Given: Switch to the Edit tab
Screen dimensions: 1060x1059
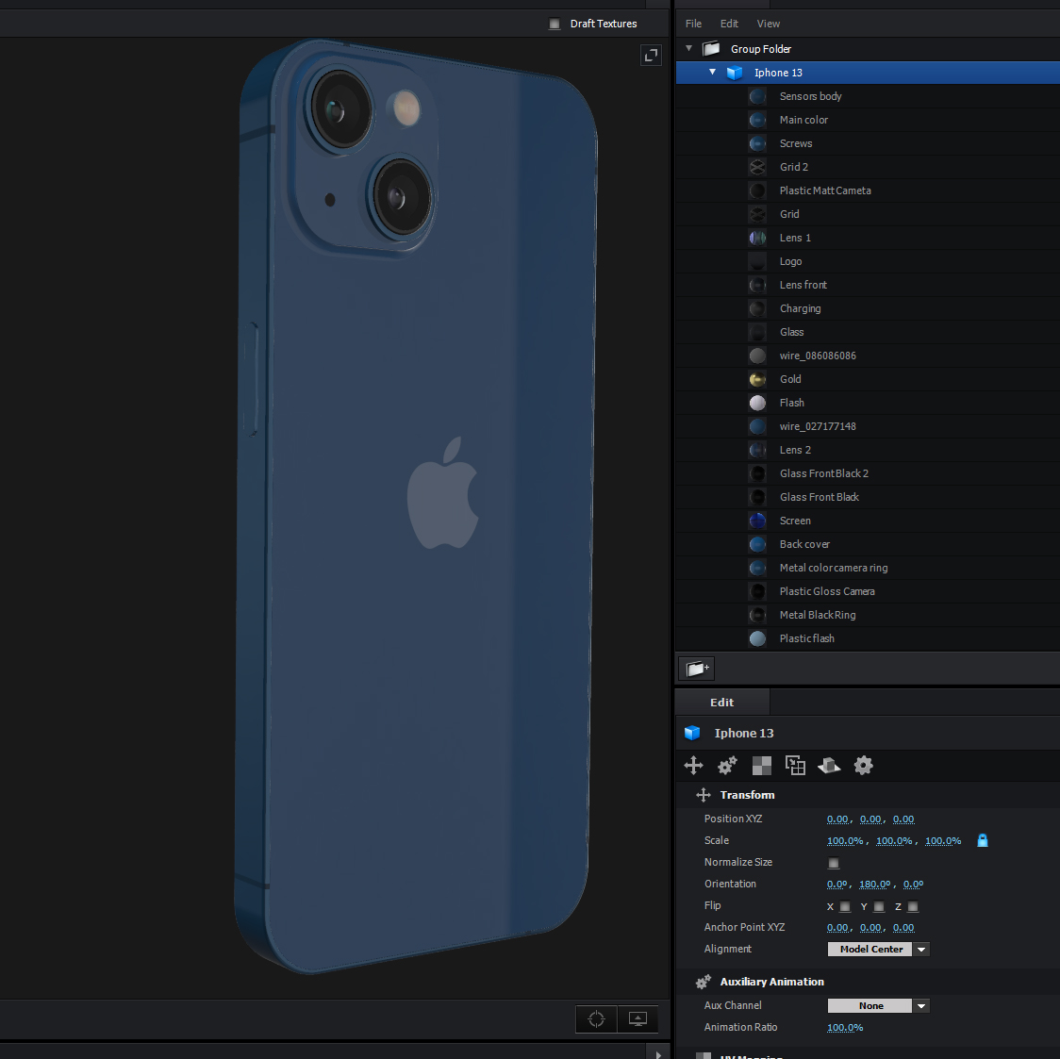Looking at the screenshot, I should [722, 703].
